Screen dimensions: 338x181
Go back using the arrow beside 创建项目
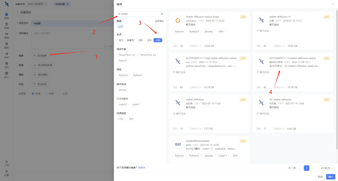(18, 12)
